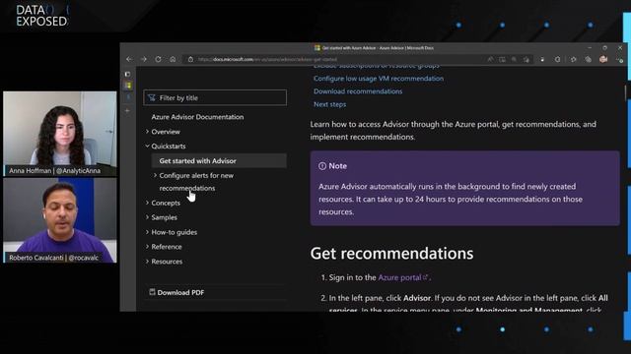Select Get started with Advisor item

[x=219, y=161]
